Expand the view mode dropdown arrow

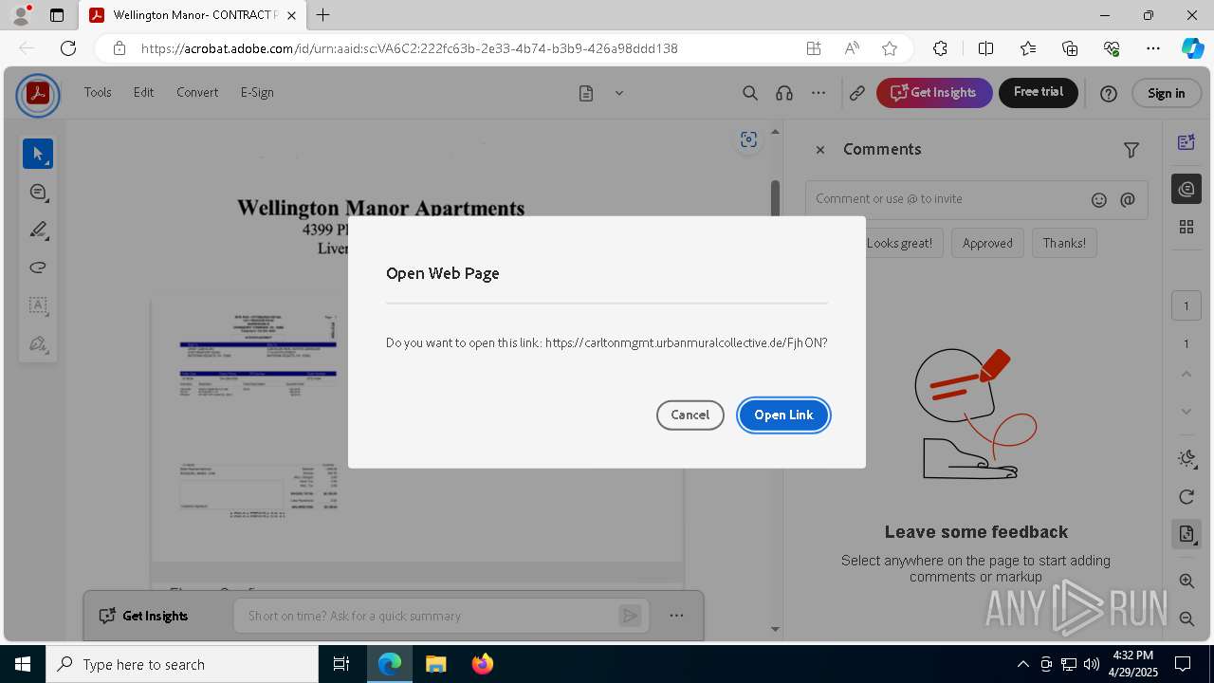coord(619,93)
